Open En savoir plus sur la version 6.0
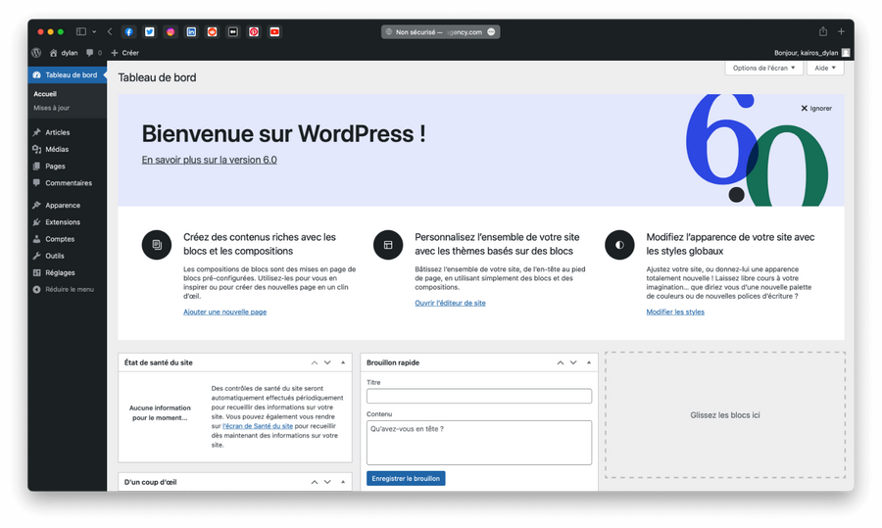 pyautogui.click(x=210, y=160)
